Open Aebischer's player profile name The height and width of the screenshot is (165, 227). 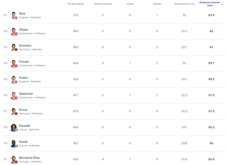pos(26,94)
